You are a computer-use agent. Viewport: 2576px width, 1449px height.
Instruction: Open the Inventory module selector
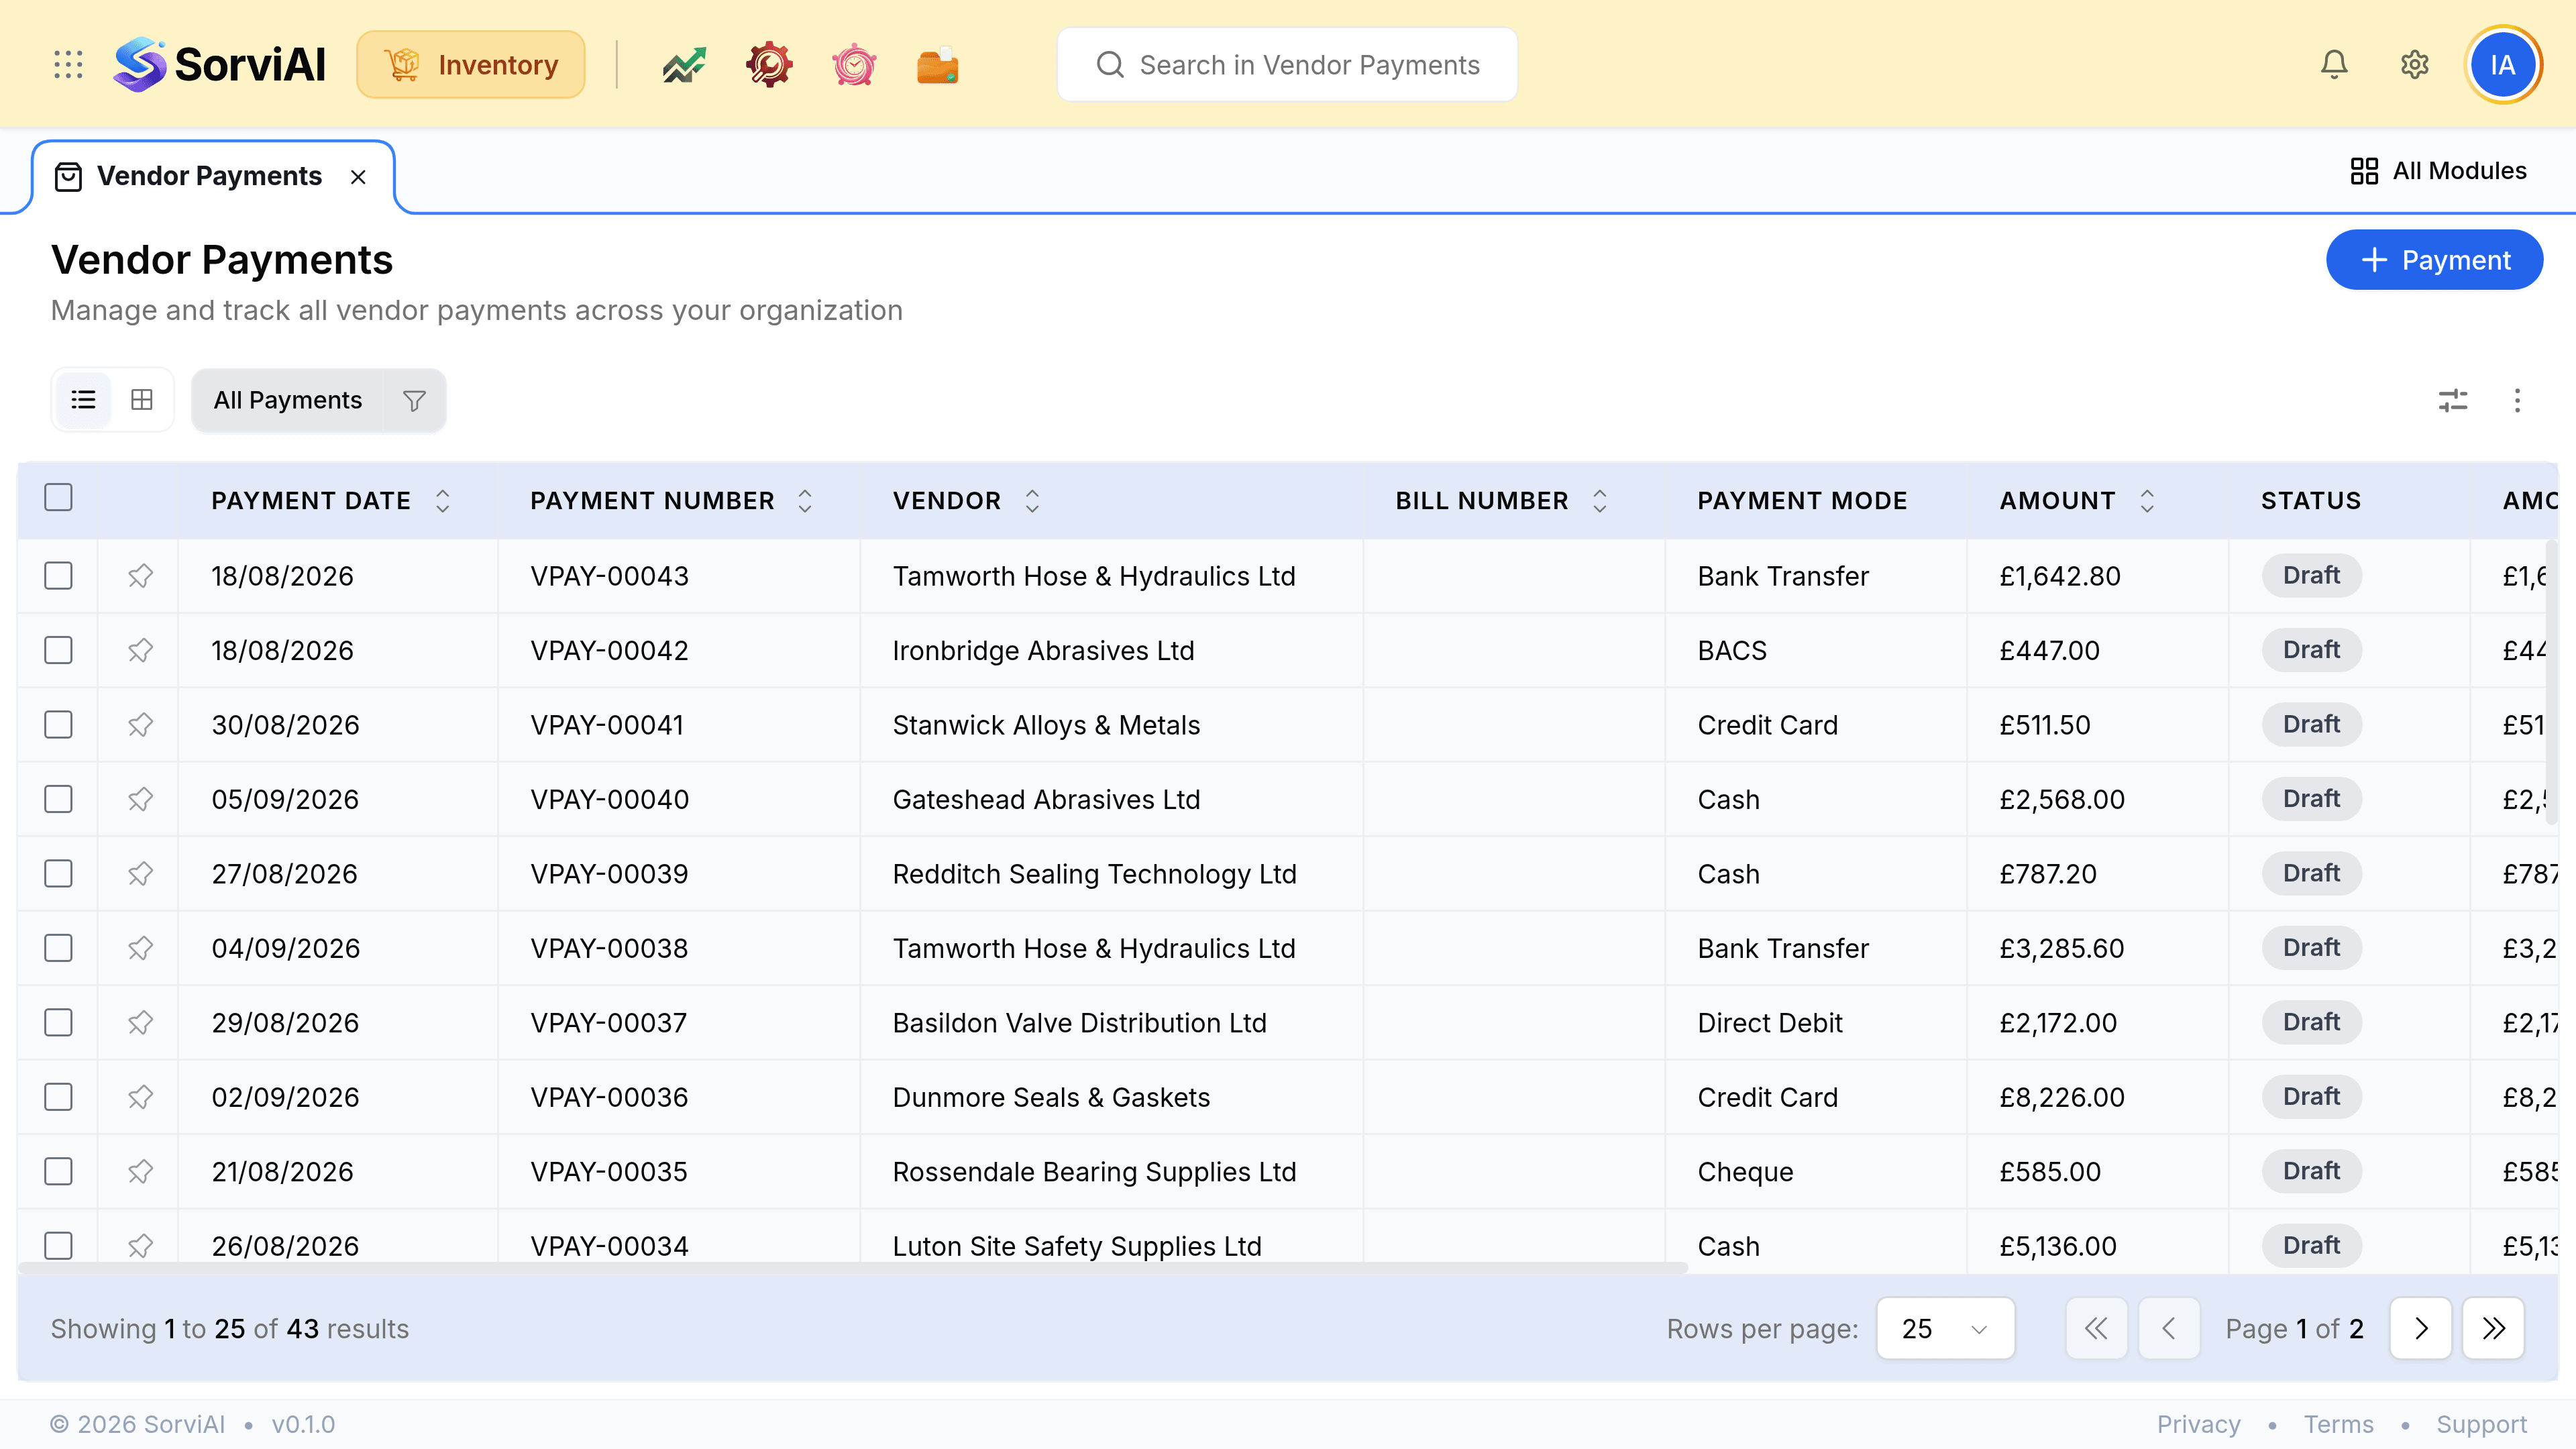471,65
